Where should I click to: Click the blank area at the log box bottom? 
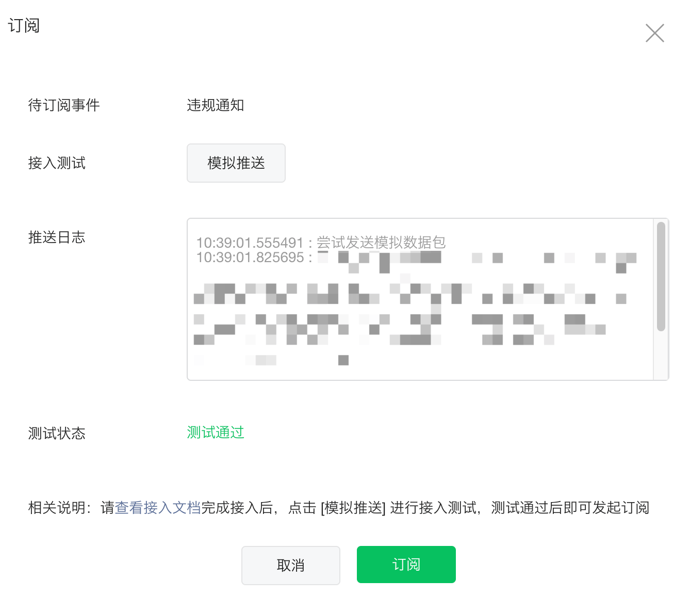click(x=413, y=372)
